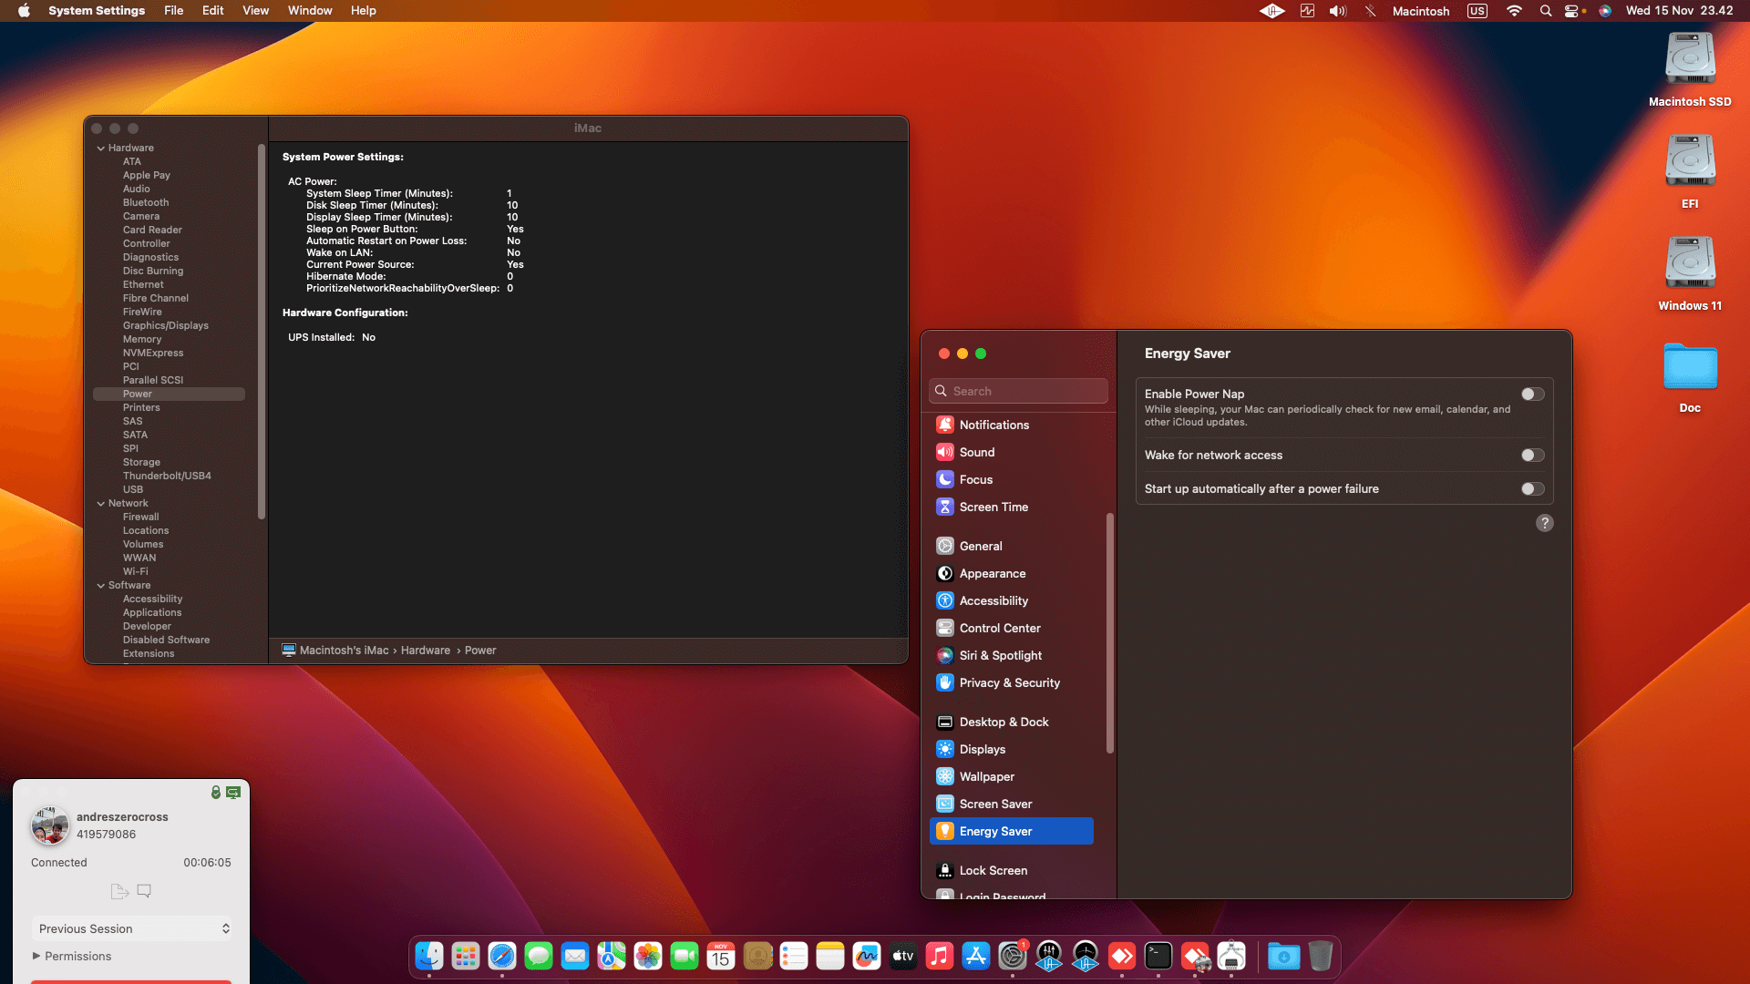Click the Wi-Fi icon in menu bar

coord(1514,11)
